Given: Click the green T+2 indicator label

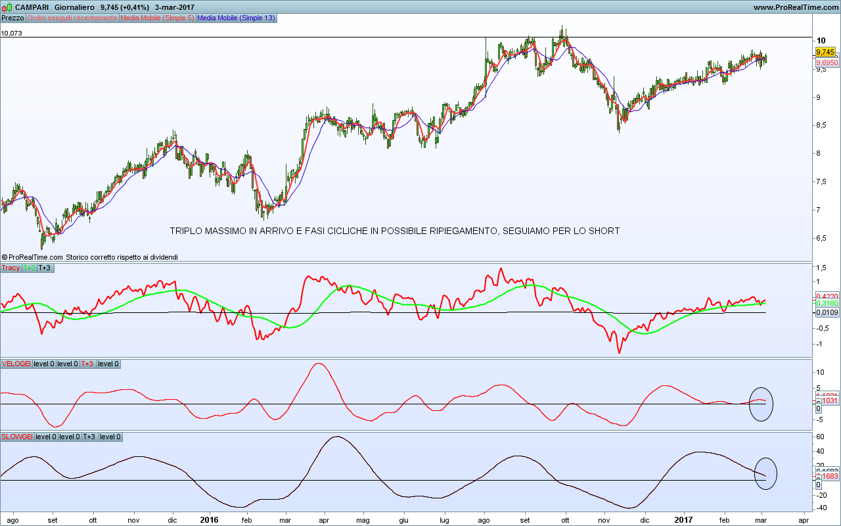Looking at the screenshot, I should pyautogui.click(x=30, y=268).
